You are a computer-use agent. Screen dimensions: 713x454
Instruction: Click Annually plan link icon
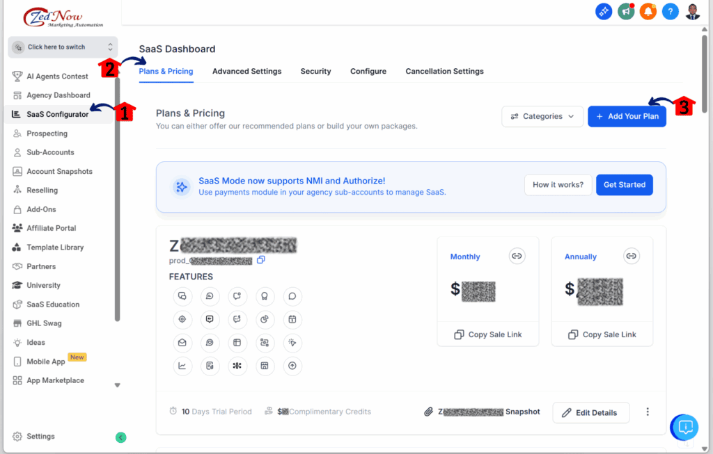[631, 256]
